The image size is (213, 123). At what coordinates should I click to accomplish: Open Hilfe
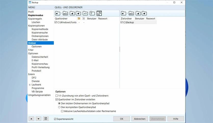pyautogui.click(x=176, y=119)
